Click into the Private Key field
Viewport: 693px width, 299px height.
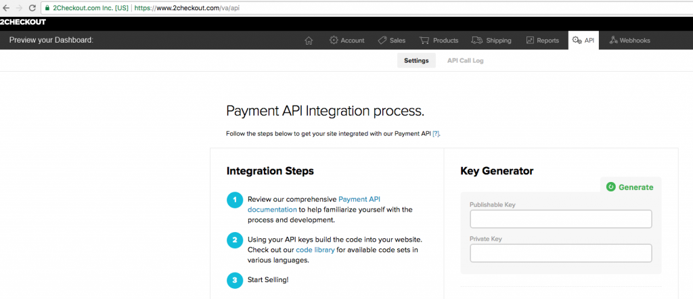coord(560,253)
